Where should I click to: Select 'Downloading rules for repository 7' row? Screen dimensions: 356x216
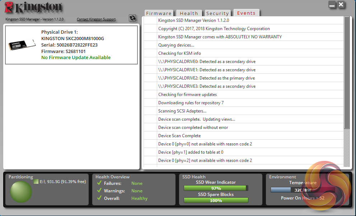244,103
